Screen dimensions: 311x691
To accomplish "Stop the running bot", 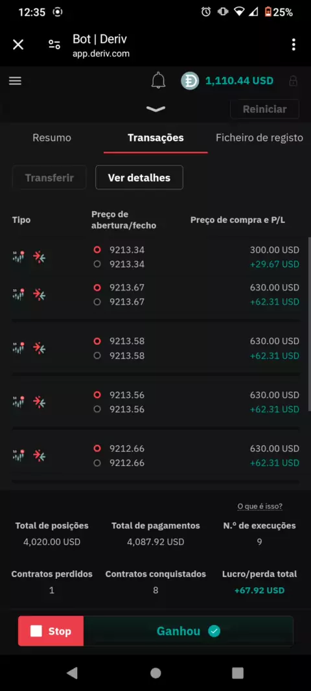I will click(51, 631).
